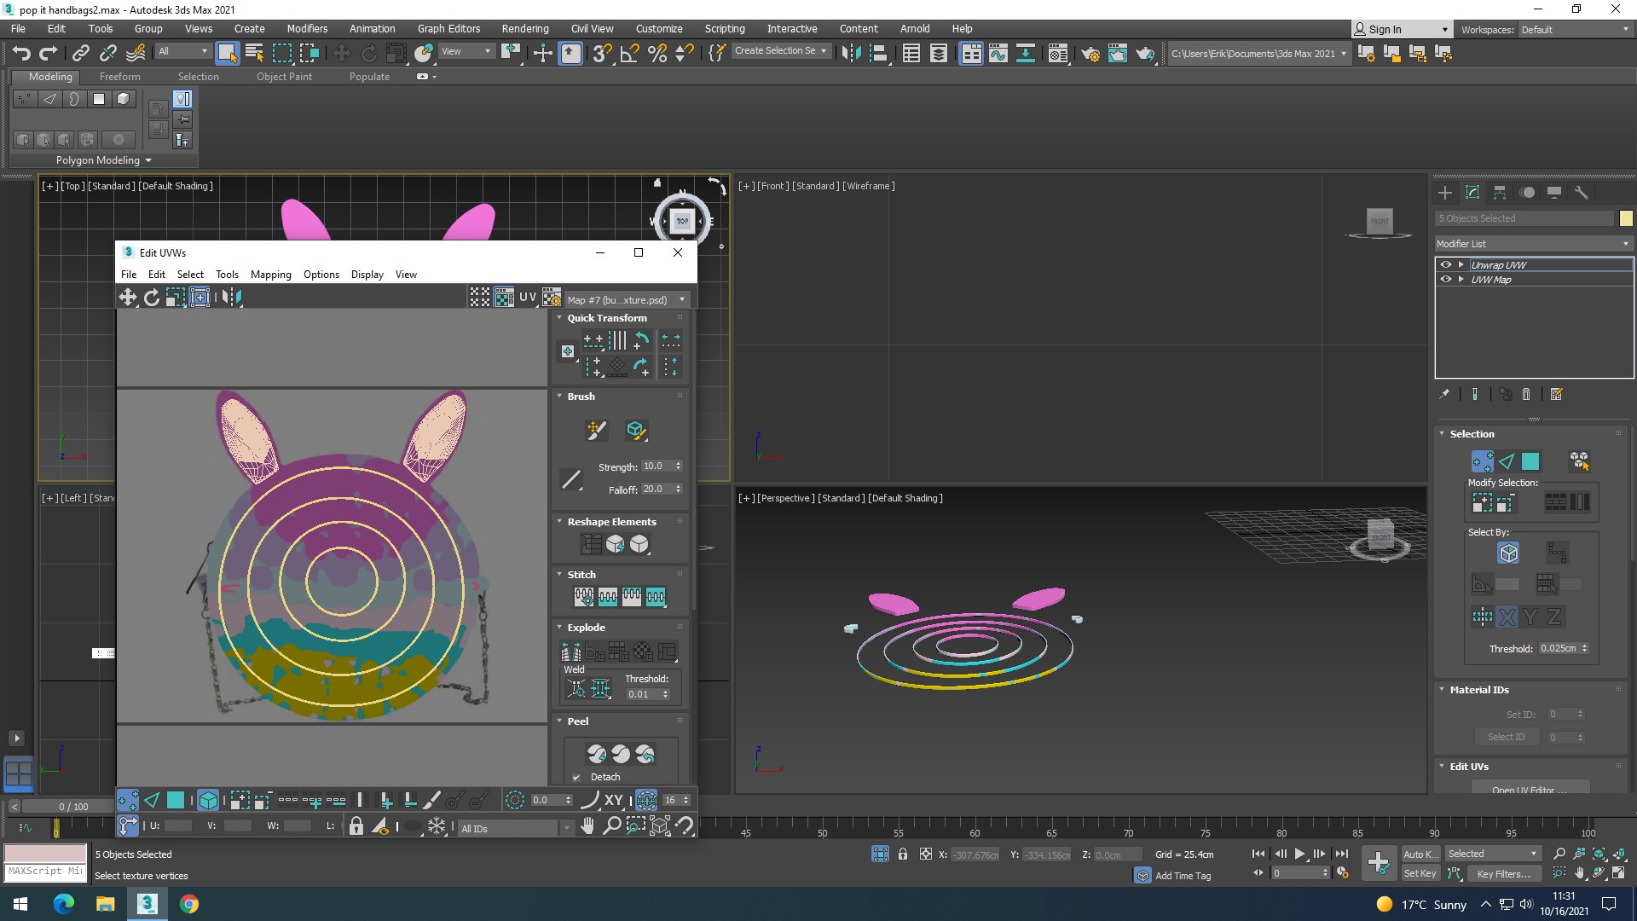Toggle Polygon sub-object mode in UV editor bottom bar
1637x921 pixels.
click(176, 800)
